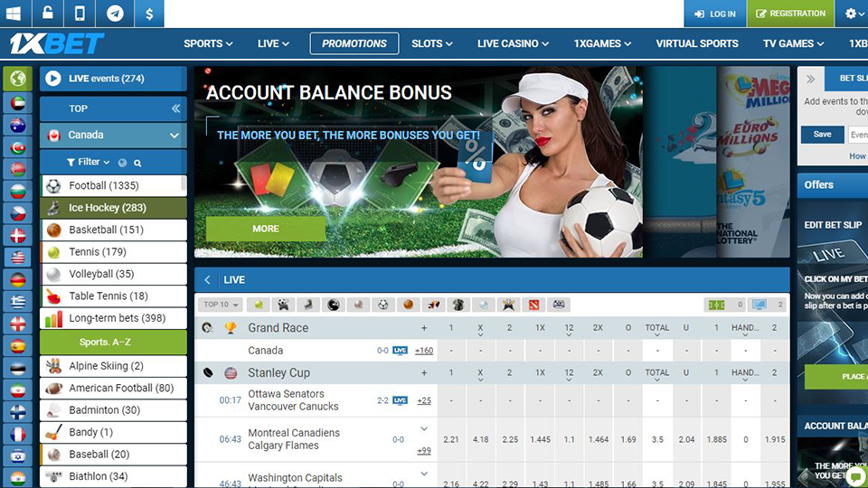Viewport: 868px width, 488px height.
Task: Open the SLOTS menu
Action: tap(432, 43)
